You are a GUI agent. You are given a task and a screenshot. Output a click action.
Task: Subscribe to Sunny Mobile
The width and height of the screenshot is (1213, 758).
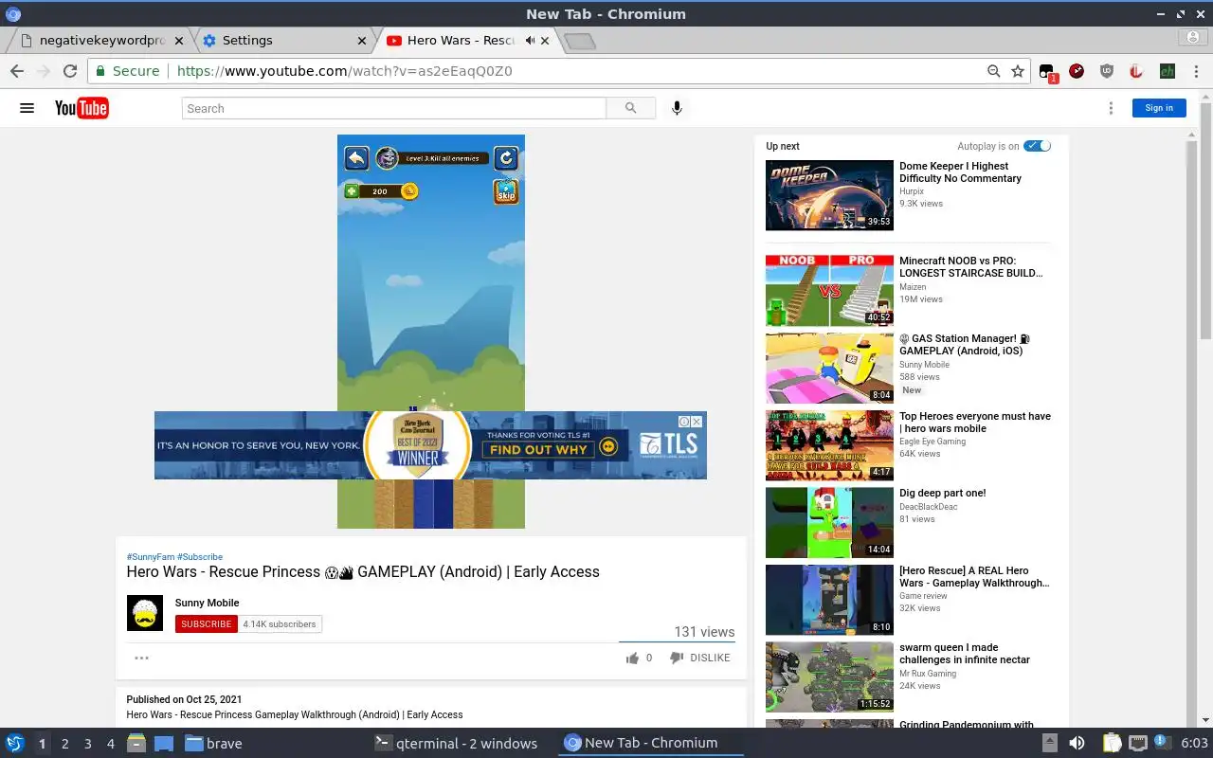click(x=206, y=623)
